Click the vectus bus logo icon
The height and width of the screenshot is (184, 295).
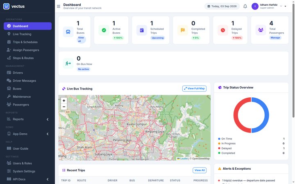(x=6, y=6)
